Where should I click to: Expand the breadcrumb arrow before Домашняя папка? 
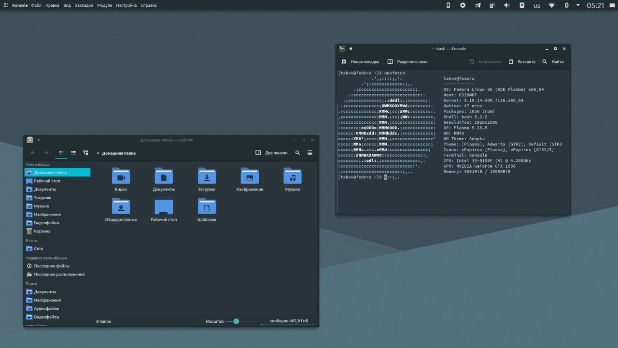point(98,153)
